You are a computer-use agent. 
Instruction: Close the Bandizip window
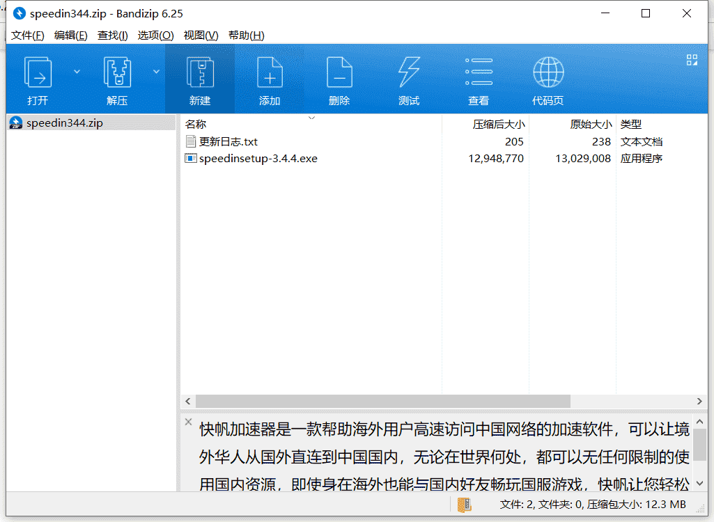pos(687,13)
